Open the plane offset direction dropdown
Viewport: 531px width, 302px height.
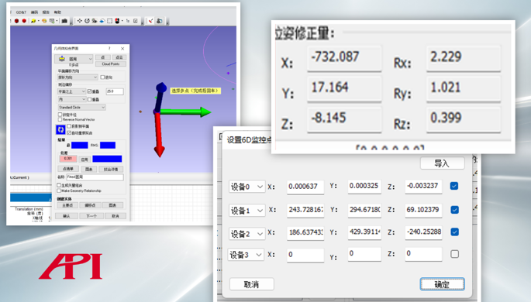[x=78, y=77]
